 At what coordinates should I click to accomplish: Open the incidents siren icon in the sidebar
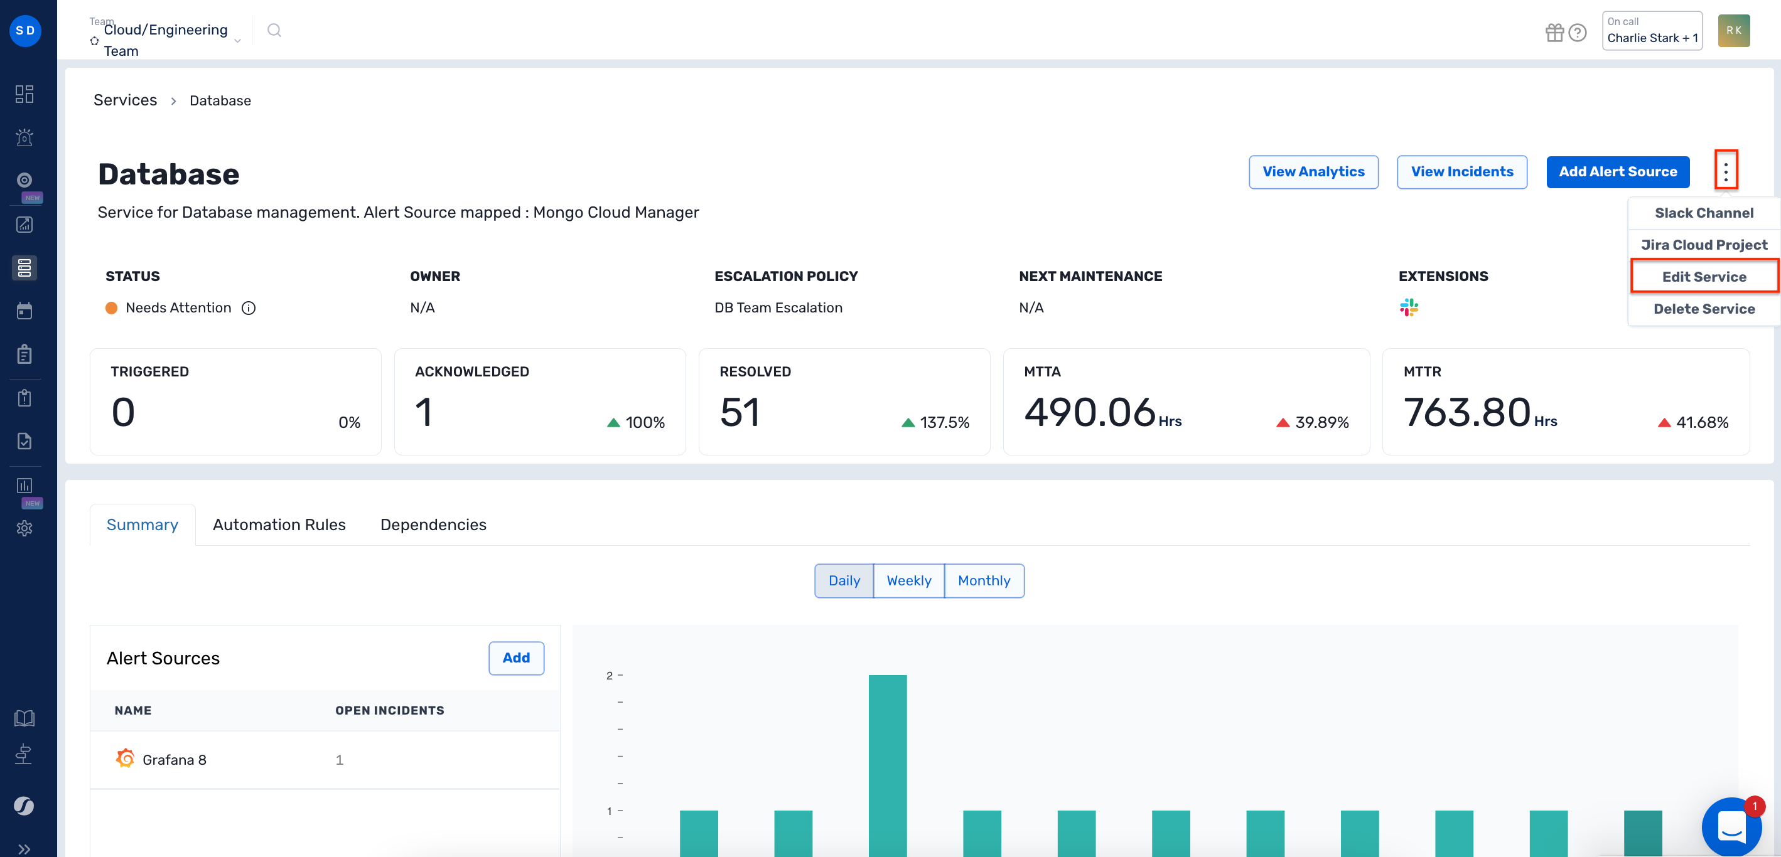(x=24, y=137)
